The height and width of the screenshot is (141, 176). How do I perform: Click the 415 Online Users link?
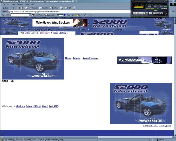[28, 33]
